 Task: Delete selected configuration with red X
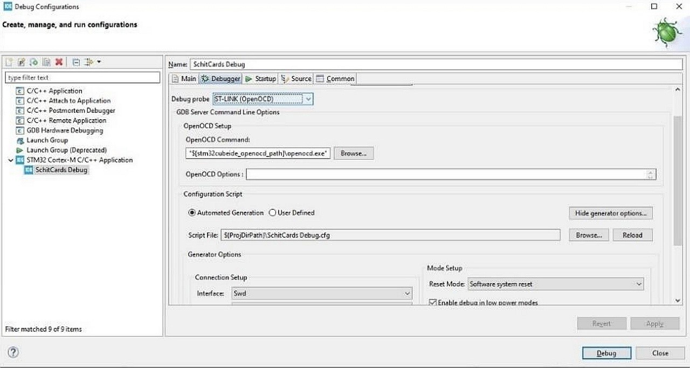click(x=59, y=62)
